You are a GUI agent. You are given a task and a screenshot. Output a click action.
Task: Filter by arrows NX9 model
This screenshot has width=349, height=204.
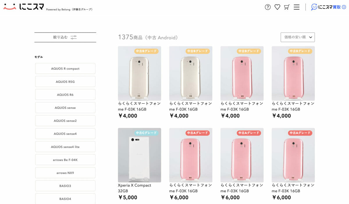click(65, 173)
